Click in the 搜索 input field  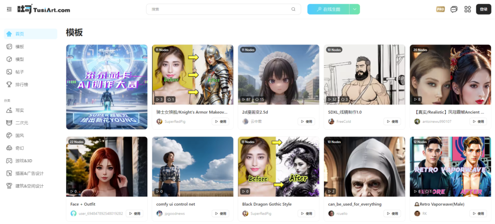[x=220, y=9]
